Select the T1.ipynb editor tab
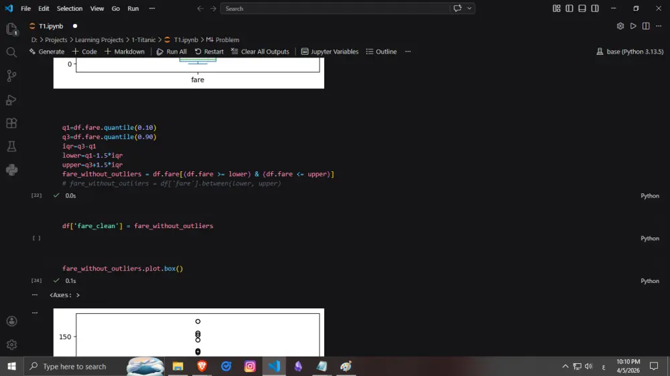The height and width of the screenshot is (376, 670). point(51,26)
